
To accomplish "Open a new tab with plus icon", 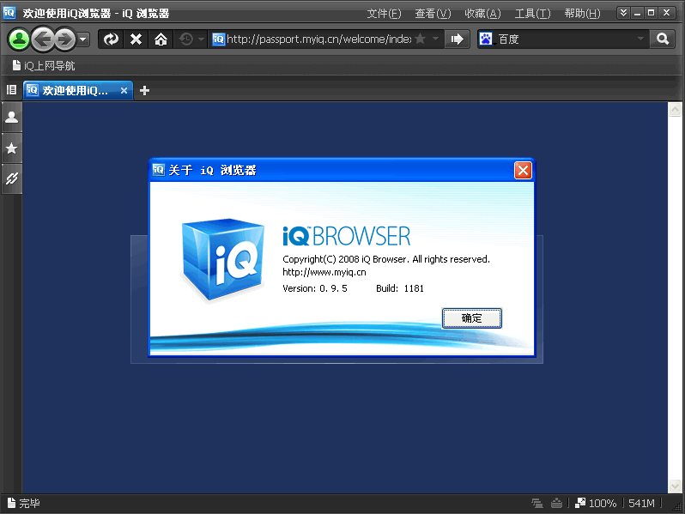I will [x=144, y=90].
